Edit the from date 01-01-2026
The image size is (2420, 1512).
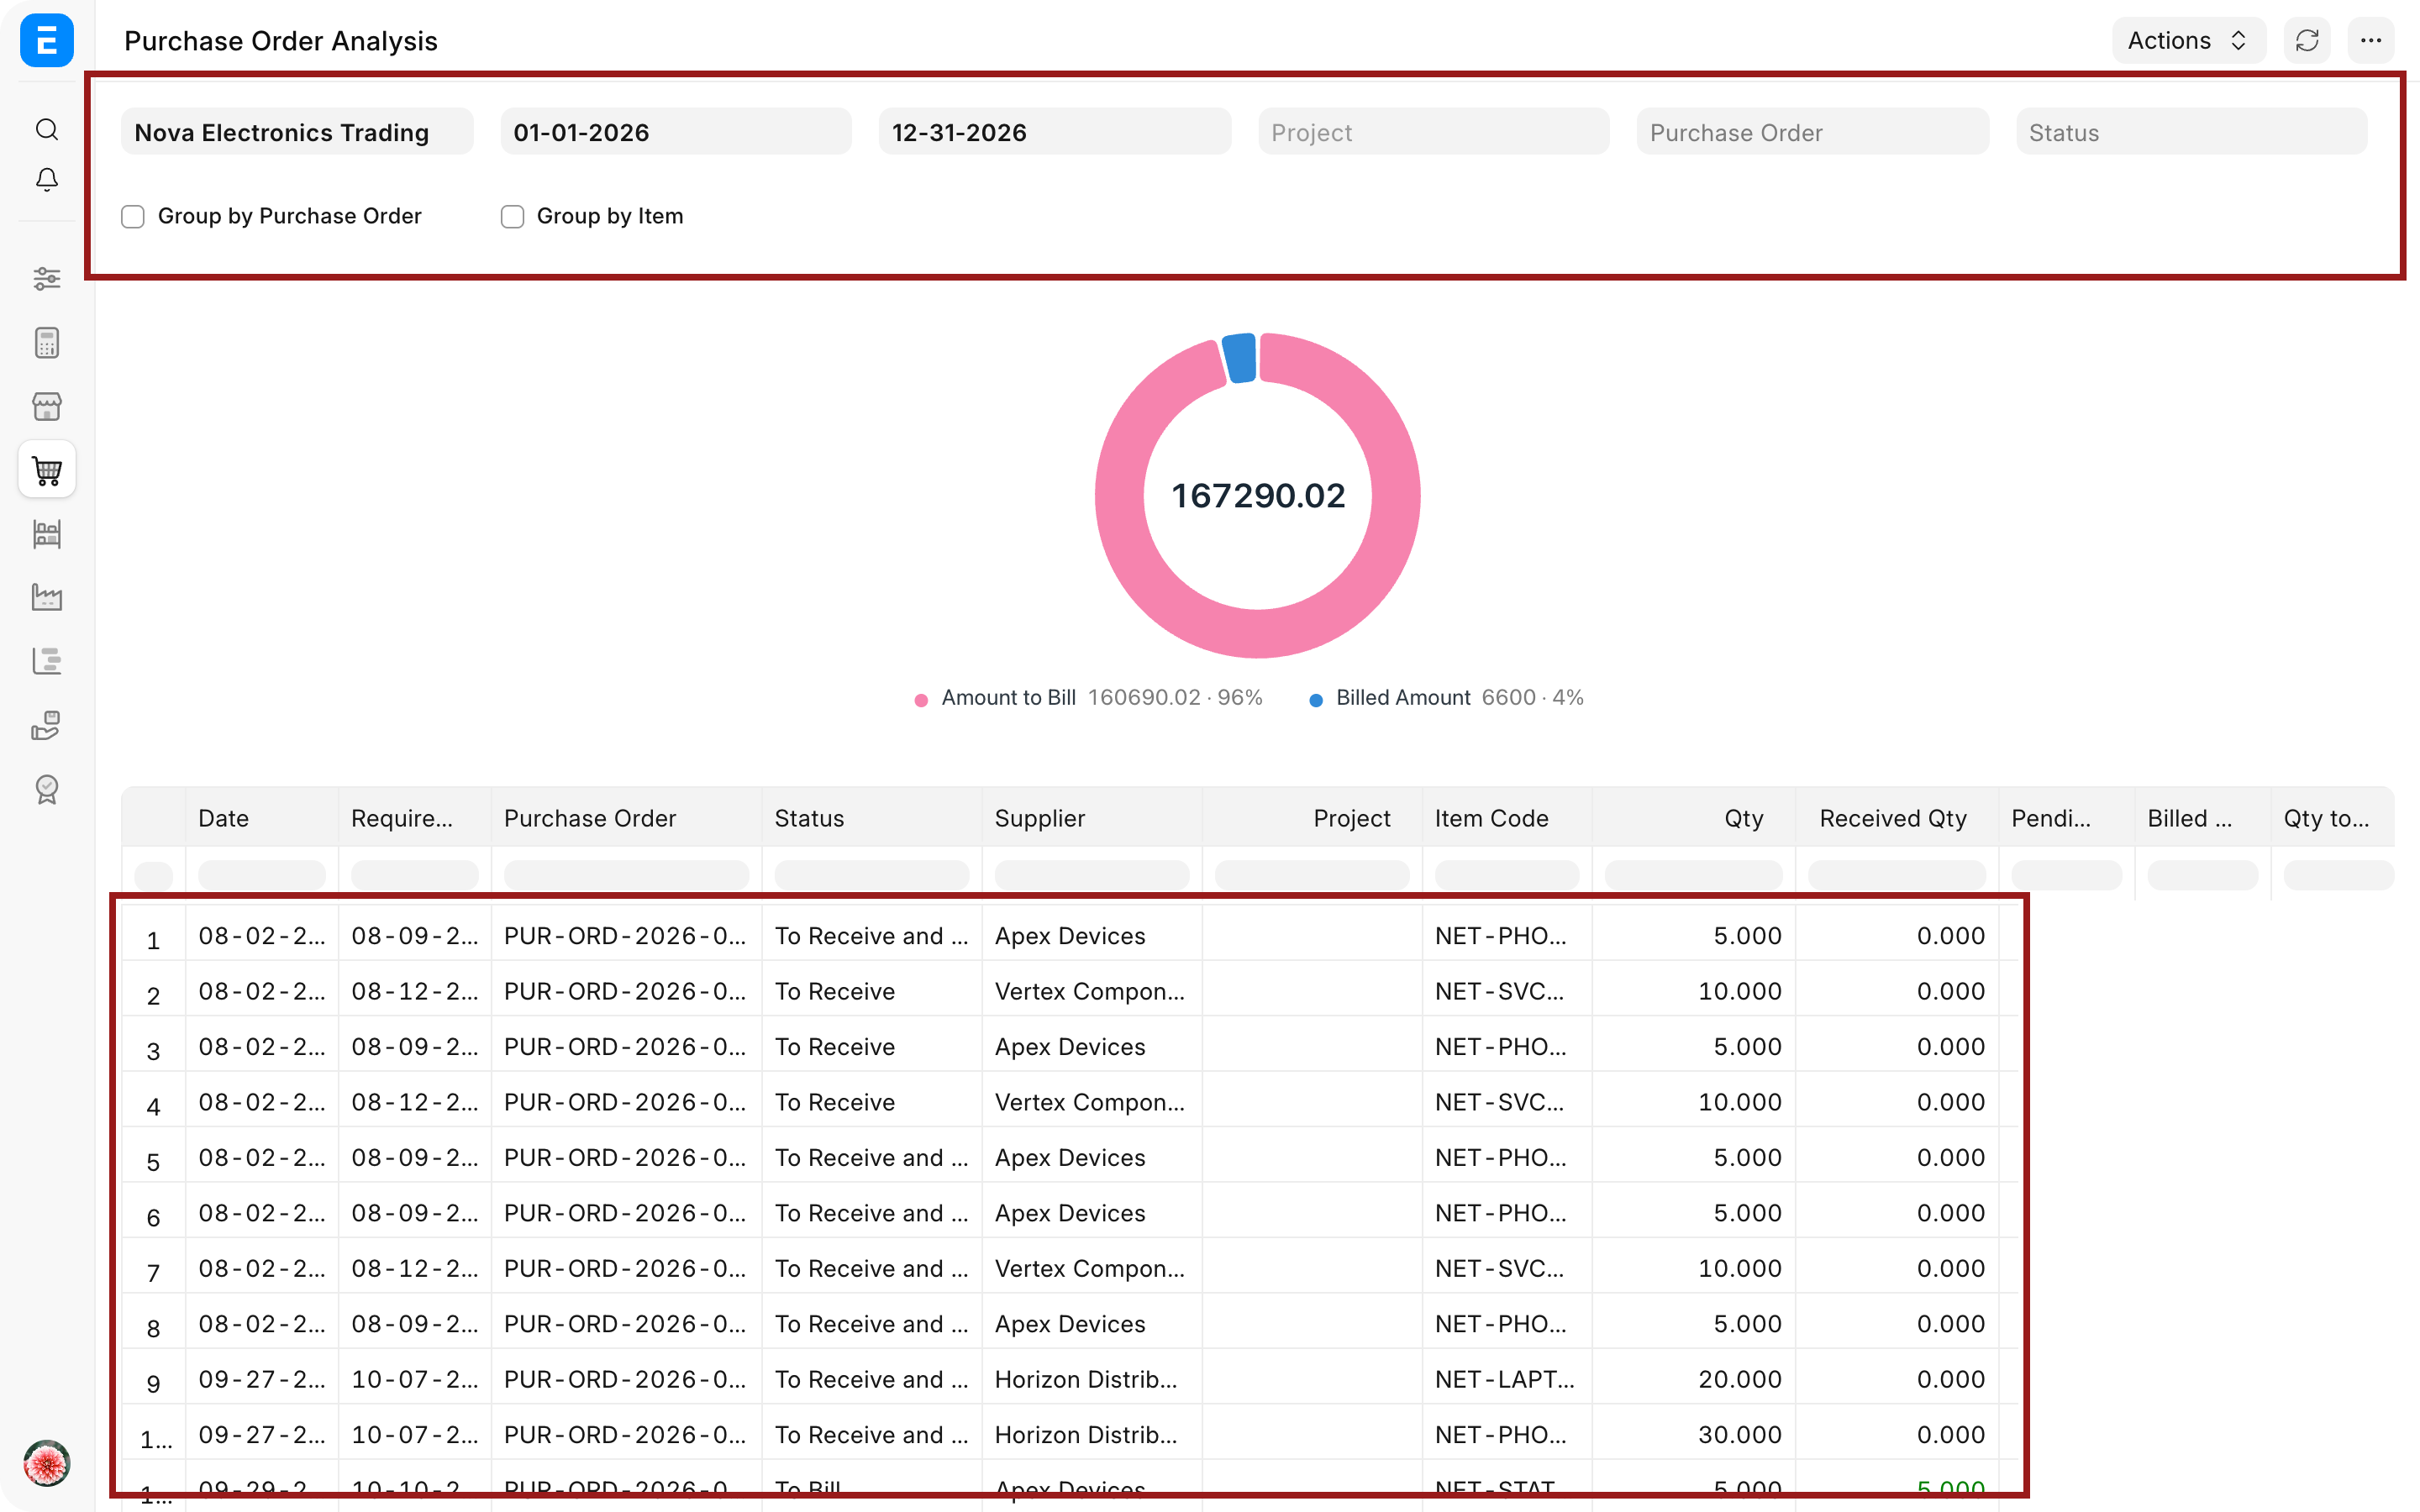point(676,132)
